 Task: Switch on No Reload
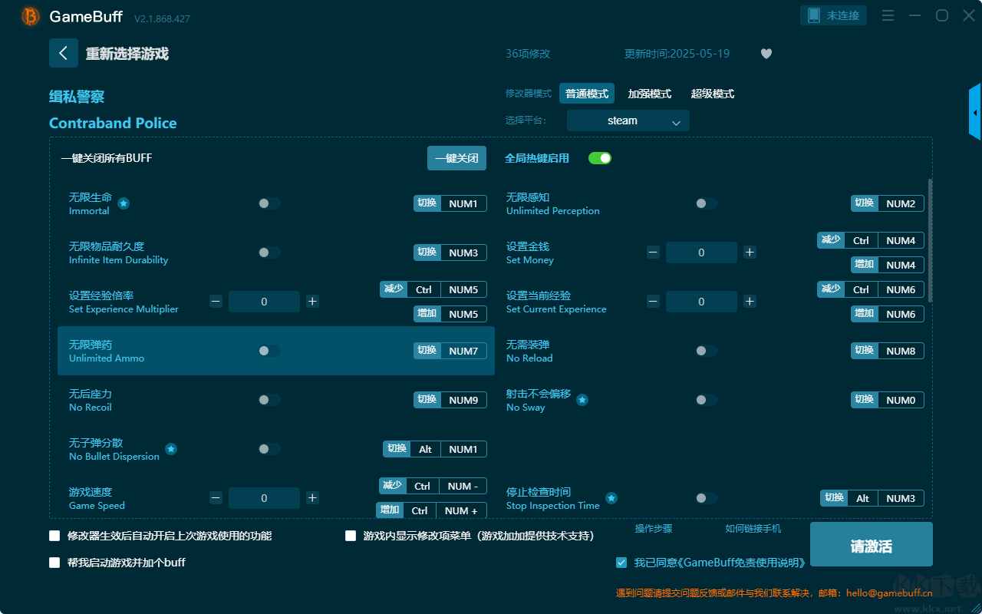point(707,351)
